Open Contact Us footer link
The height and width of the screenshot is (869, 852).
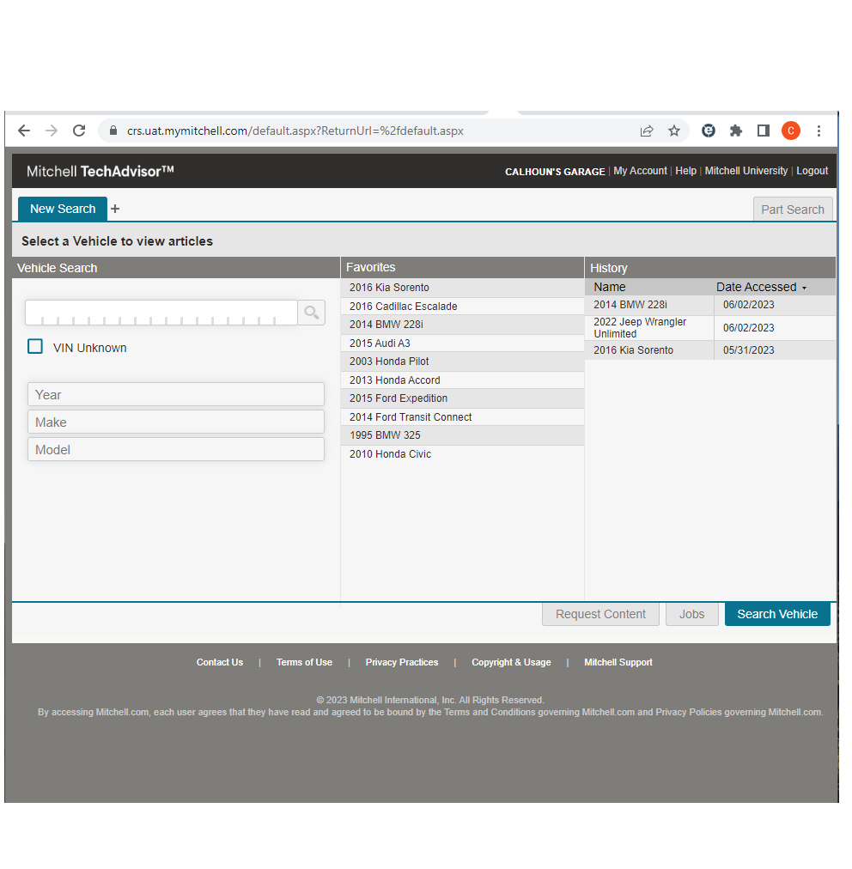point(220,662)
